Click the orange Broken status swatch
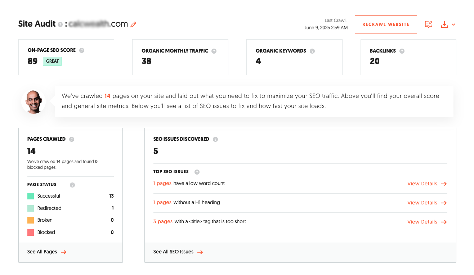The height and width of the screenshot is (275, 474). tap(31, 220)
